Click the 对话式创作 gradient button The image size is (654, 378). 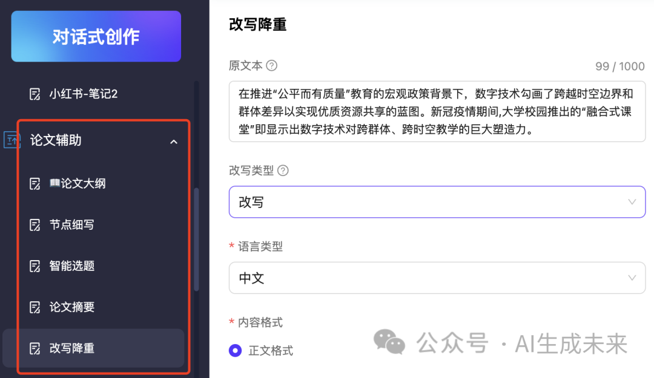pyautogui.click(x=96, y=36)
